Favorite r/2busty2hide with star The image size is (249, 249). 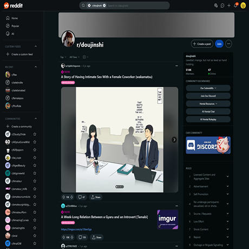point(35,134)
